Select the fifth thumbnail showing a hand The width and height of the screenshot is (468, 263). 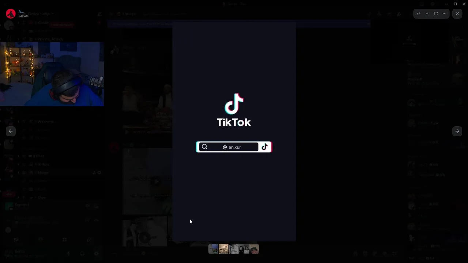tap(254, 249)
